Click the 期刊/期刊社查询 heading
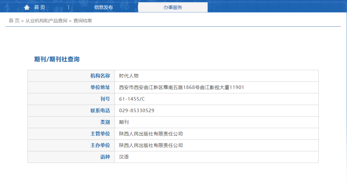Screen dimensions: 347x191 [57, 59]
